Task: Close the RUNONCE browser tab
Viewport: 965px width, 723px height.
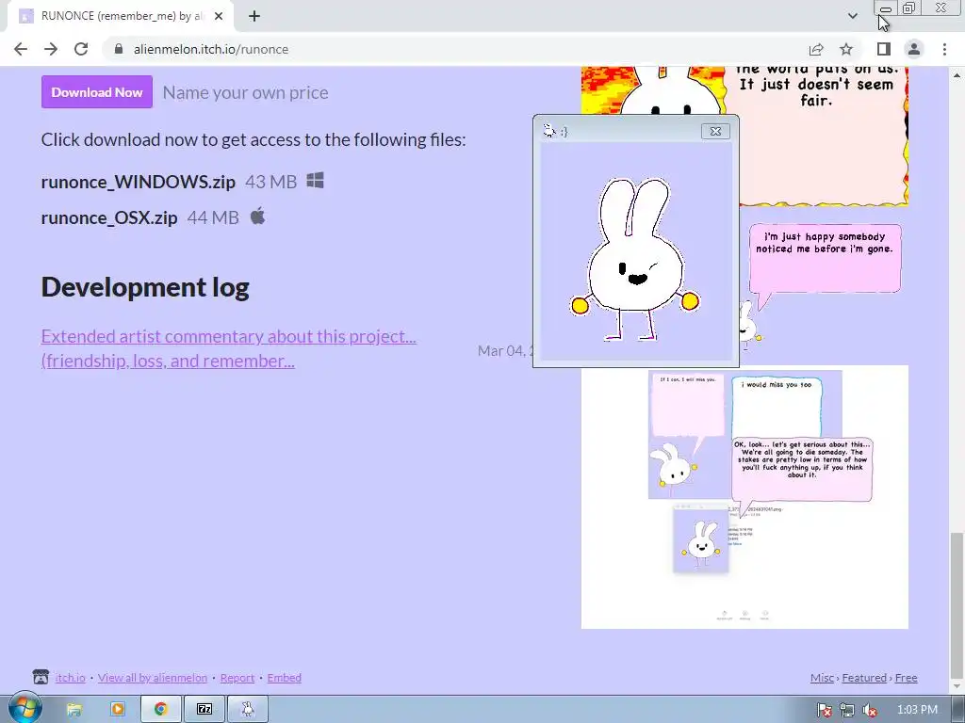Action: [x=219, y=16]
